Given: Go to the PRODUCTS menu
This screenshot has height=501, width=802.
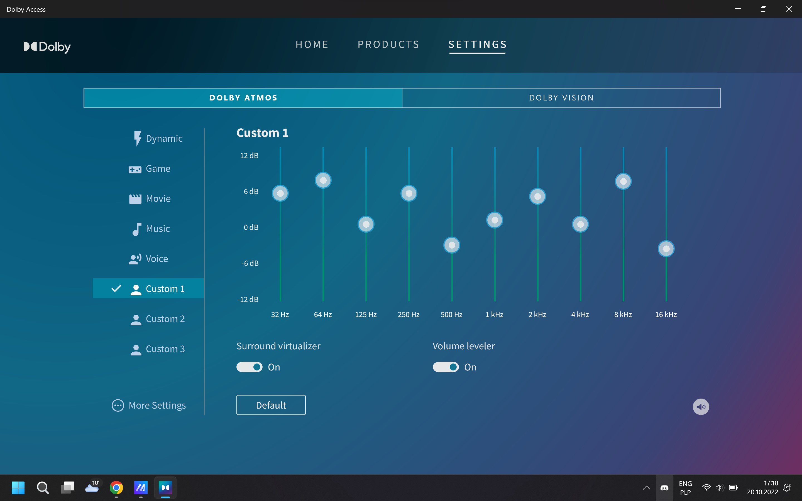Looking at the screenshot, I should coord(388,45).
